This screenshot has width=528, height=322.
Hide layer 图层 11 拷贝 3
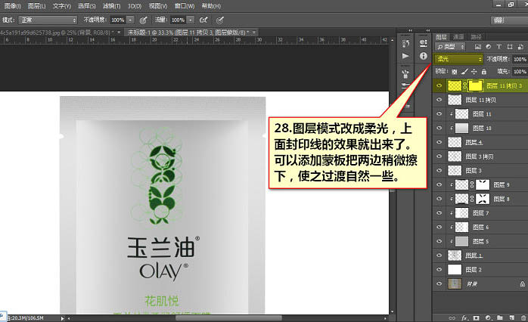click(439, 85)
